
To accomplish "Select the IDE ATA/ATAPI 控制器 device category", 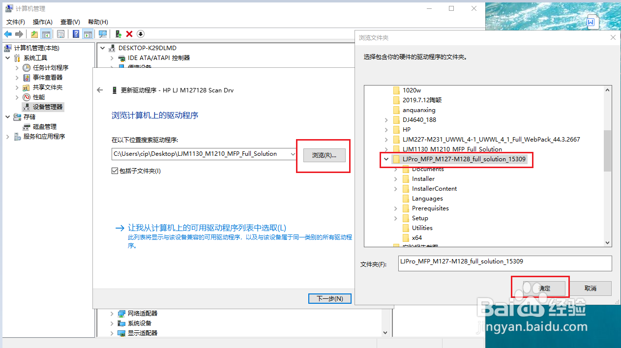I will coord(159,58).
